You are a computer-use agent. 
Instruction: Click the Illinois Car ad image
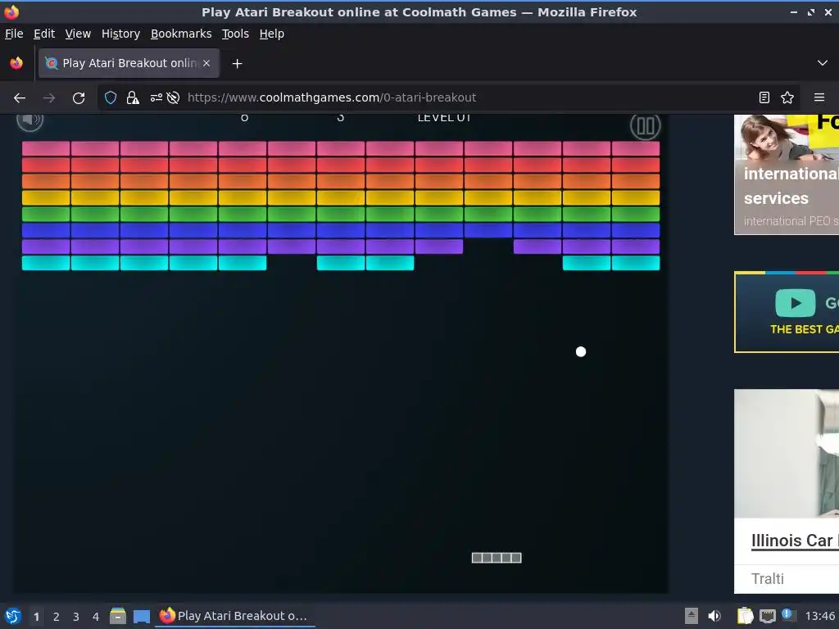[787, 453]
